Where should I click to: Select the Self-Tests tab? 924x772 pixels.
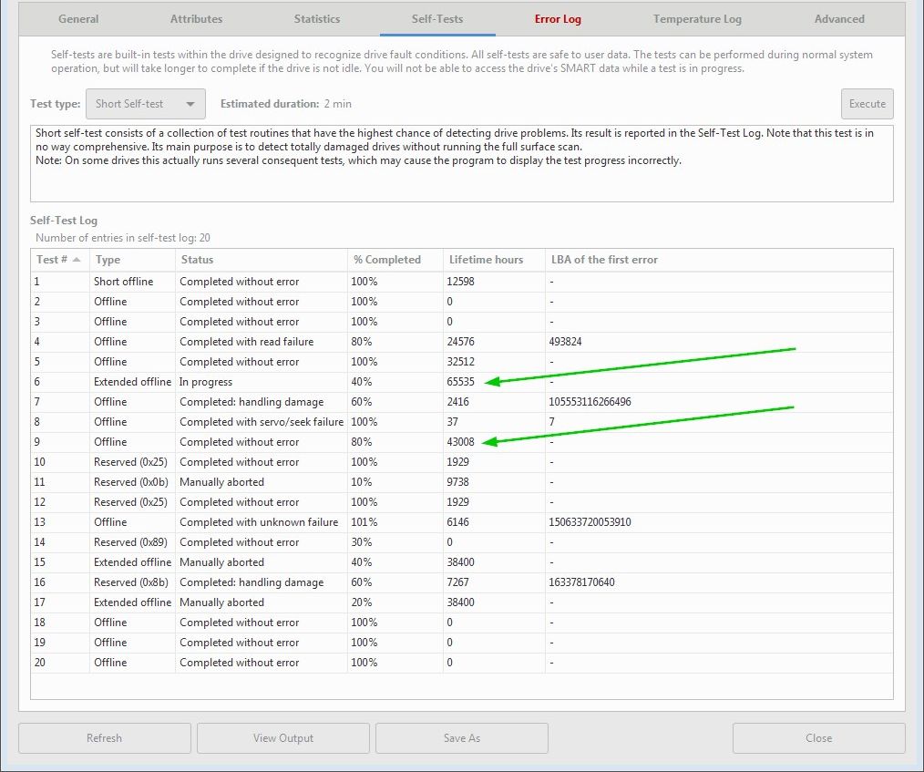click(437, 19)
